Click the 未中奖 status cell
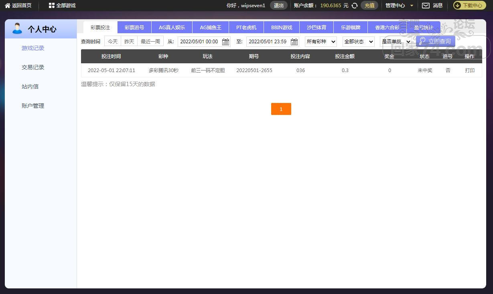Viewport: 493px width, 294px height. [425, 70]
